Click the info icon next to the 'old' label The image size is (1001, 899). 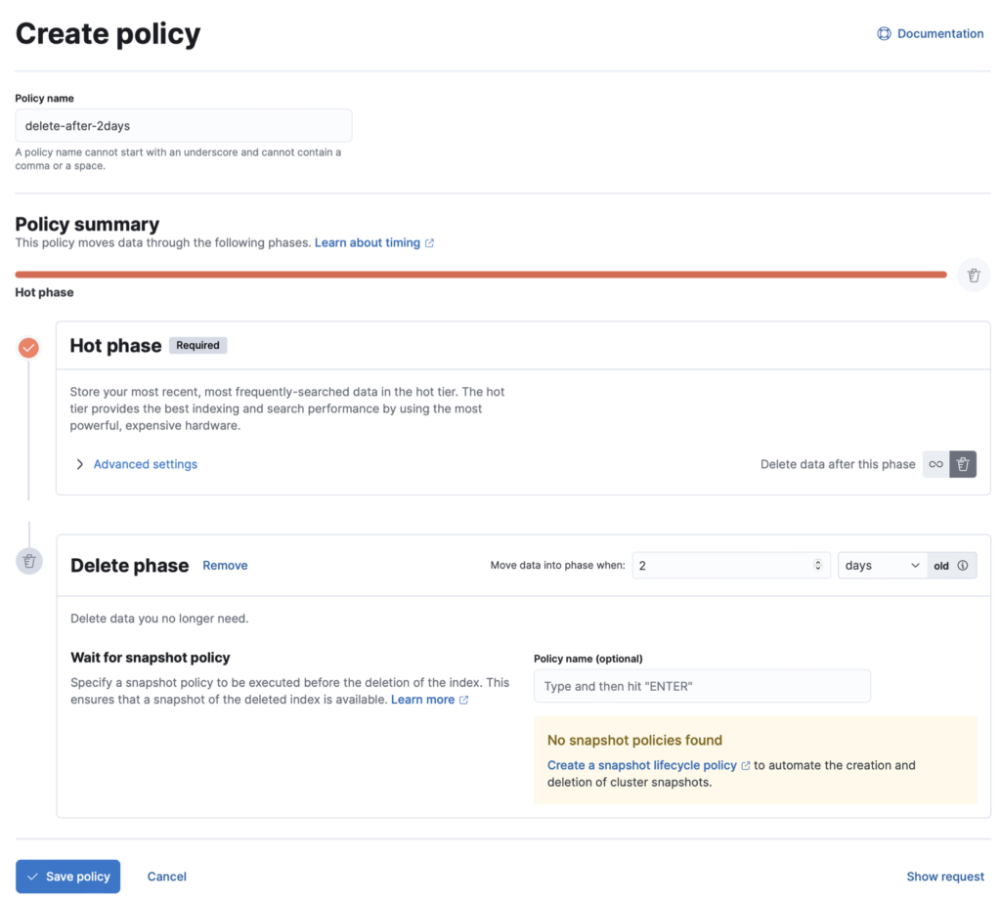[x=962, y=565]
